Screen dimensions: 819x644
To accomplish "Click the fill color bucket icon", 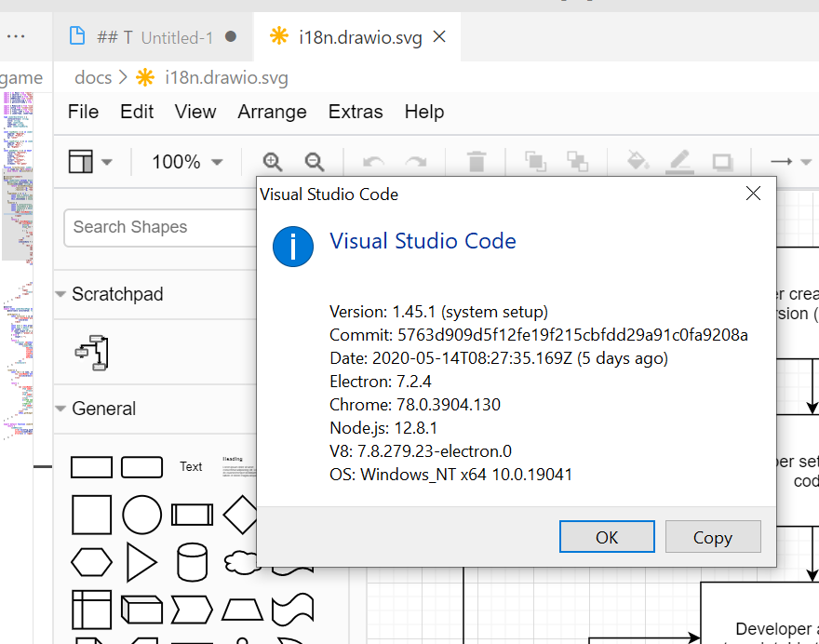I will coord(637,161).
